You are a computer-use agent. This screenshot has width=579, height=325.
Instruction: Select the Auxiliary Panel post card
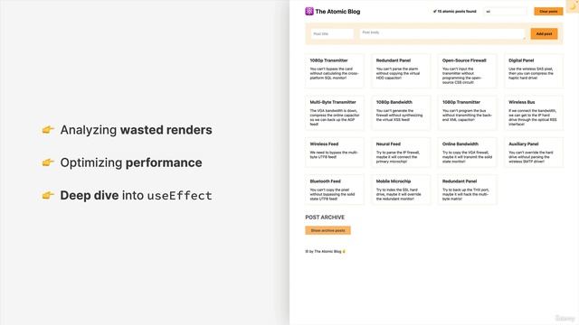click(534, 153)
